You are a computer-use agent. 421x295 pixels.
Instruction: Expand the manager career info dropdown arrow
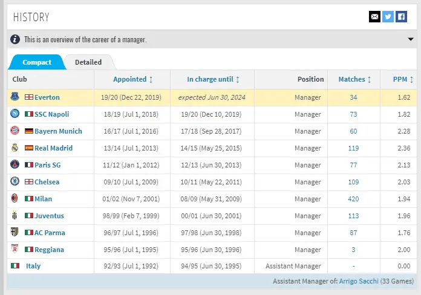[x=411, y=40]
